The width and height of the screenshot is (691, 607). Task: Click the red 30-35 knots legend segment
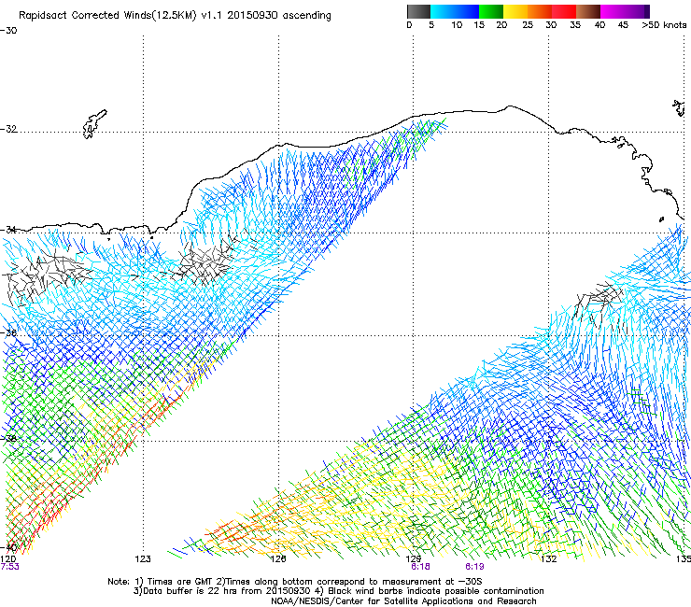click(564, 11)
